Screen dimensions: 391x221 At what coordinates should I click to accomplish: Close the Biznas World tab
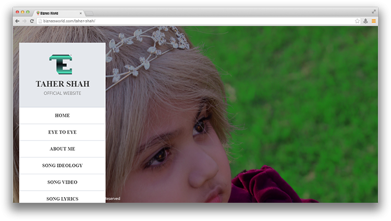click(x=80, y=13)
